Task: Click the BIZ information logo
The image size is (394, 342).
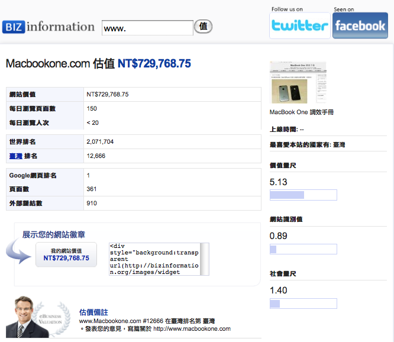Action: click(49, 27)
